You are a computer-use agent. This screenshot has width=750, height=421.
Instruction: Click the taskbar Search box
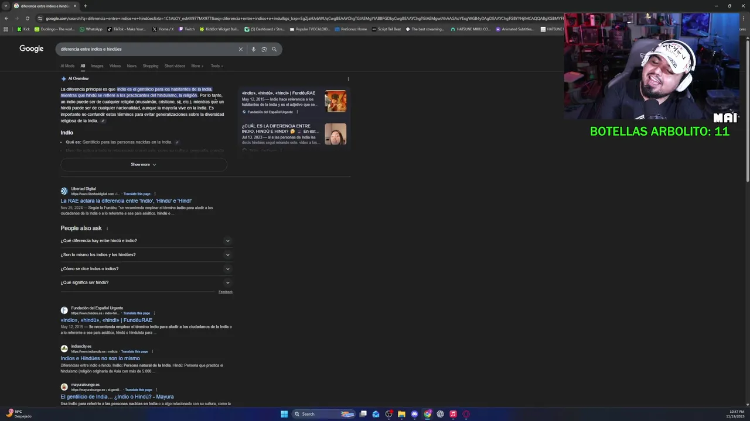tap(324, 414)
